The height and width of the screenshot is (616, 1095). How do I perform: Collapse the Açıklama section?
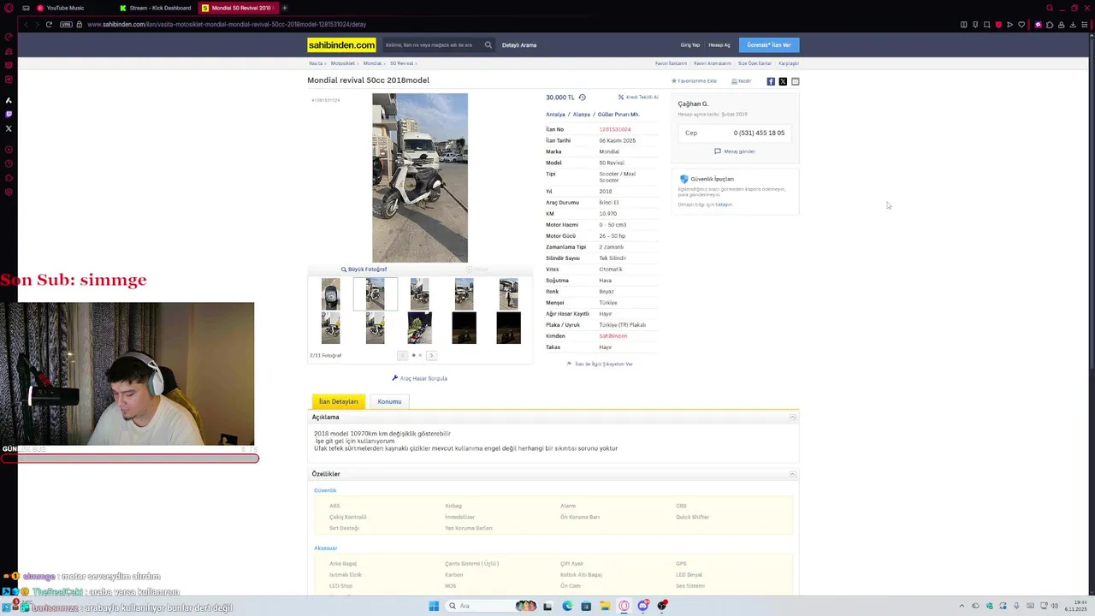(x=792, y=418)
